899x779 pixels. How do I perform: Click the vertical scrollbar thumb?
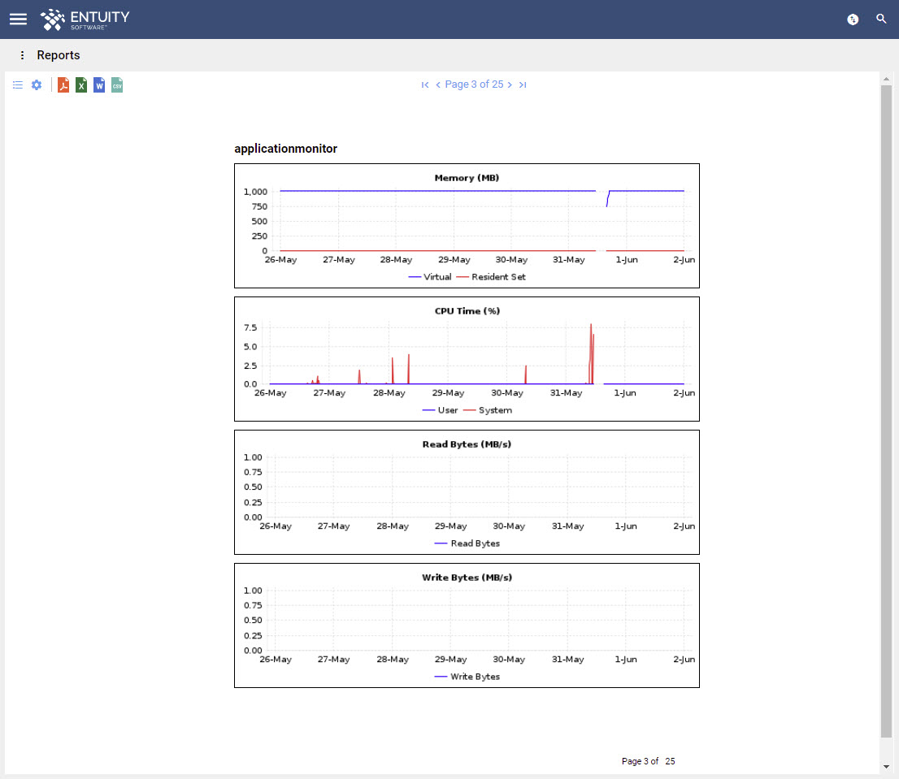coord(886,411)
